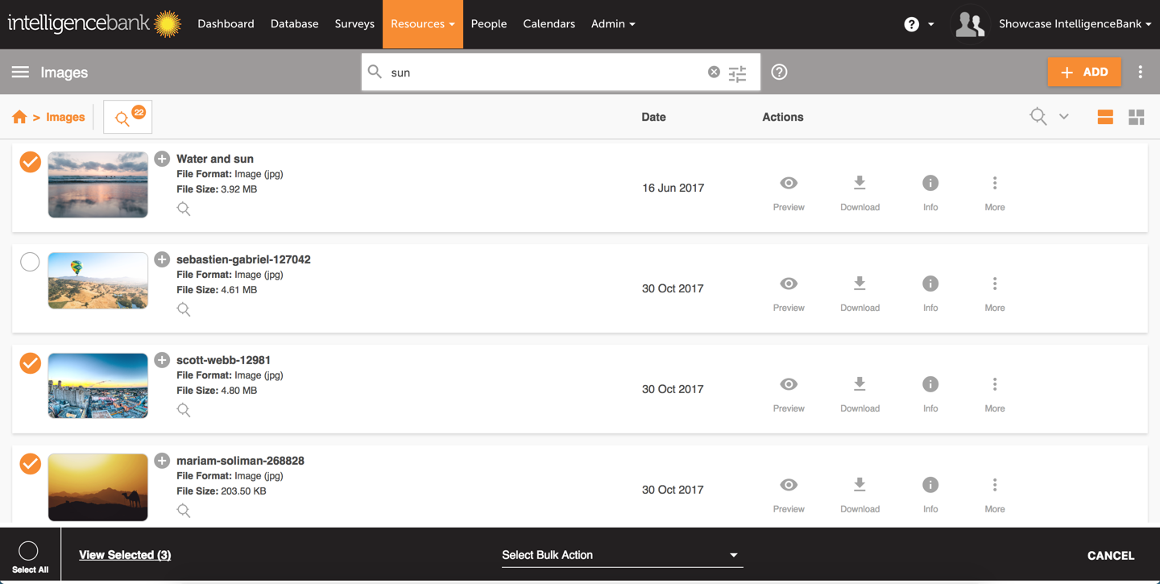Clear the search field text
Viewport: 1160px width, 584px height.
714,72
